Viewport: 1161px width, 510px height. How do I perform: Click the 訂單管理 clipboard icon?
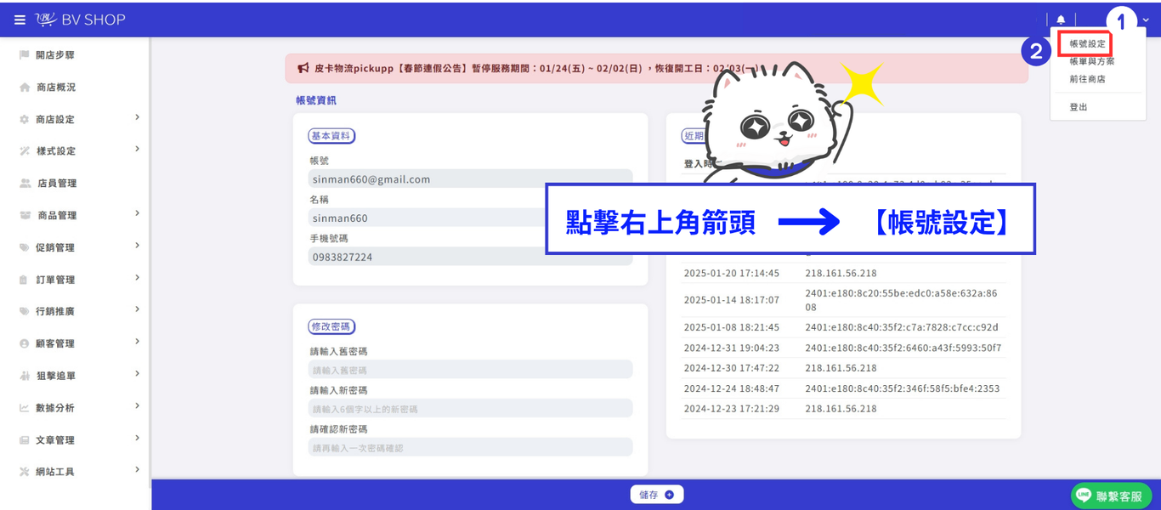25,280
